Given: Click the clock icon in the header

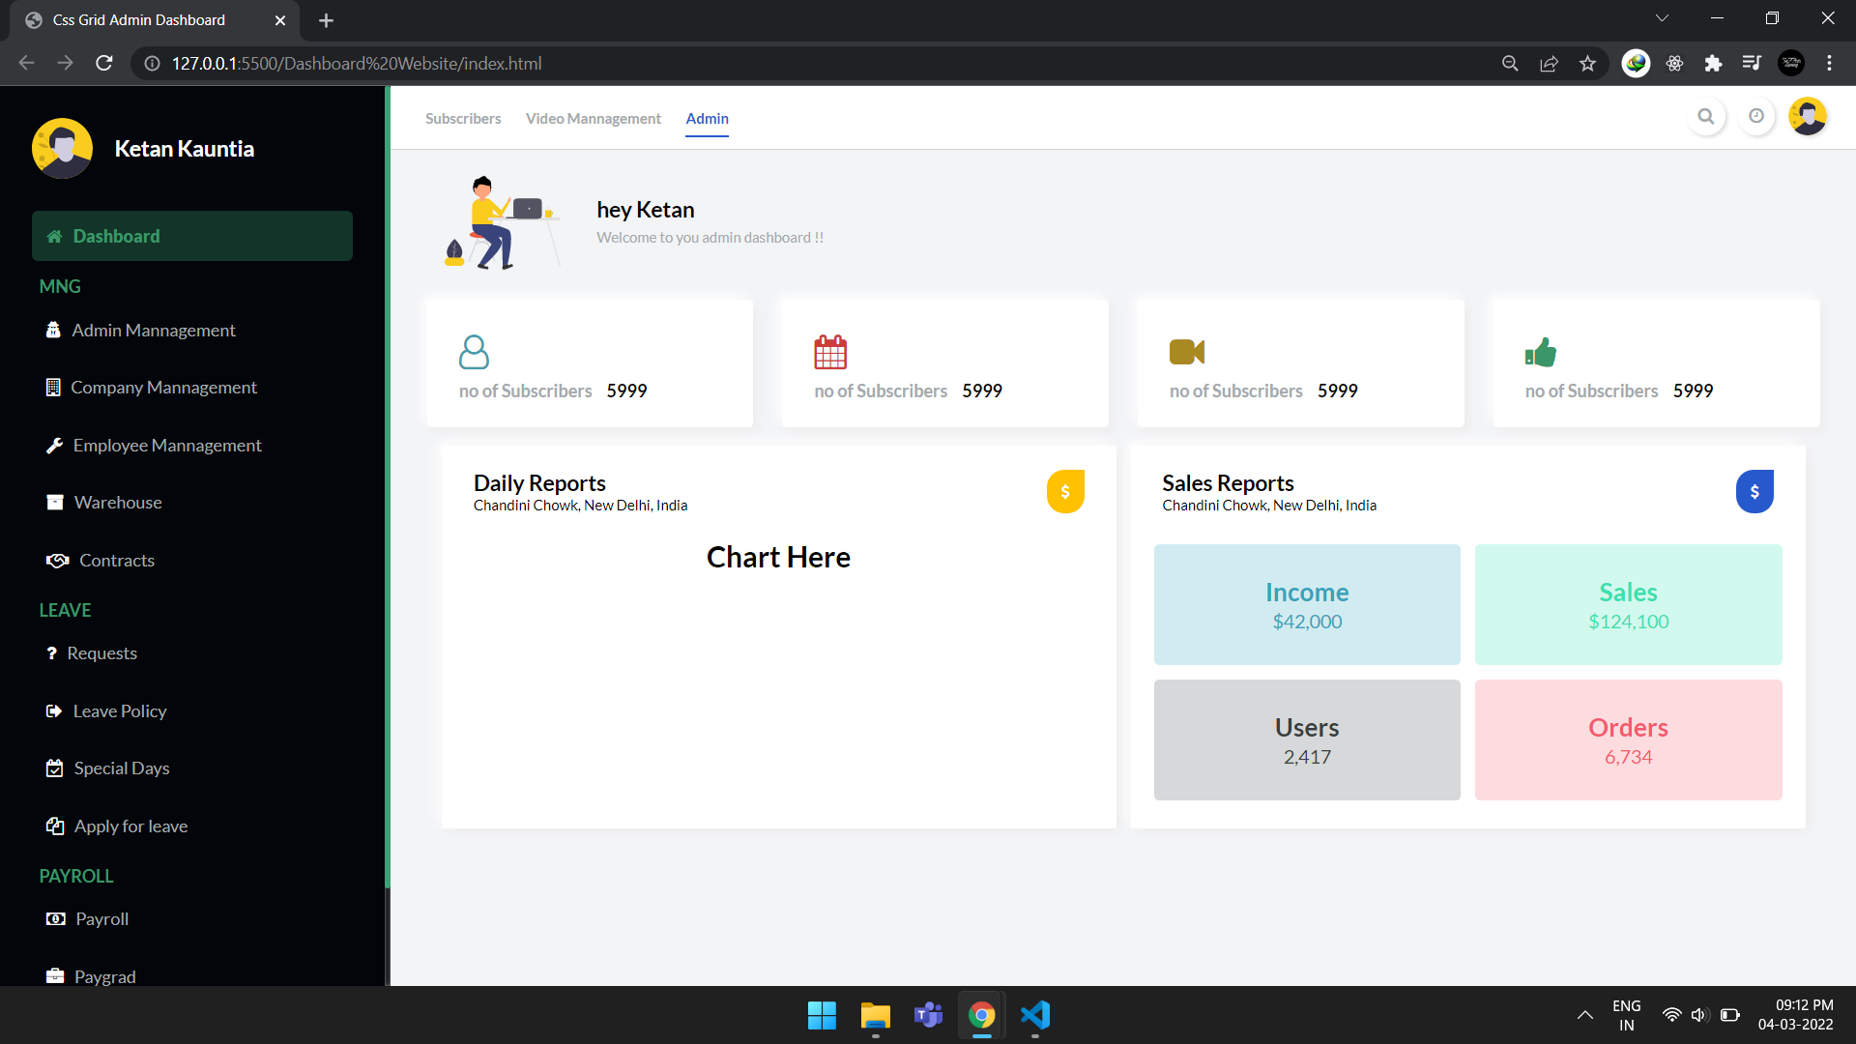Looking at the screenshot, I should tap(1757, 116).
